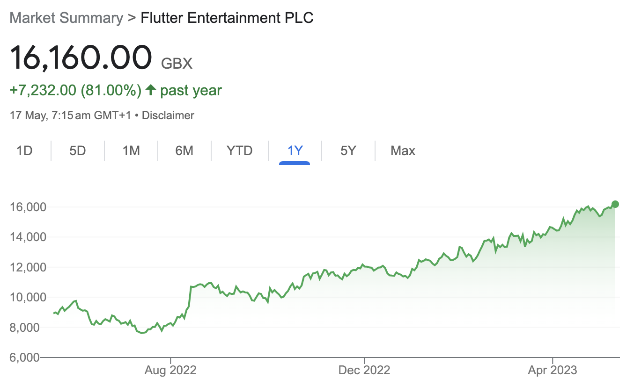This screenshot has height=385, width=634.
Task: Click the green dot at chart's end
Action: (x=615, y=204)
